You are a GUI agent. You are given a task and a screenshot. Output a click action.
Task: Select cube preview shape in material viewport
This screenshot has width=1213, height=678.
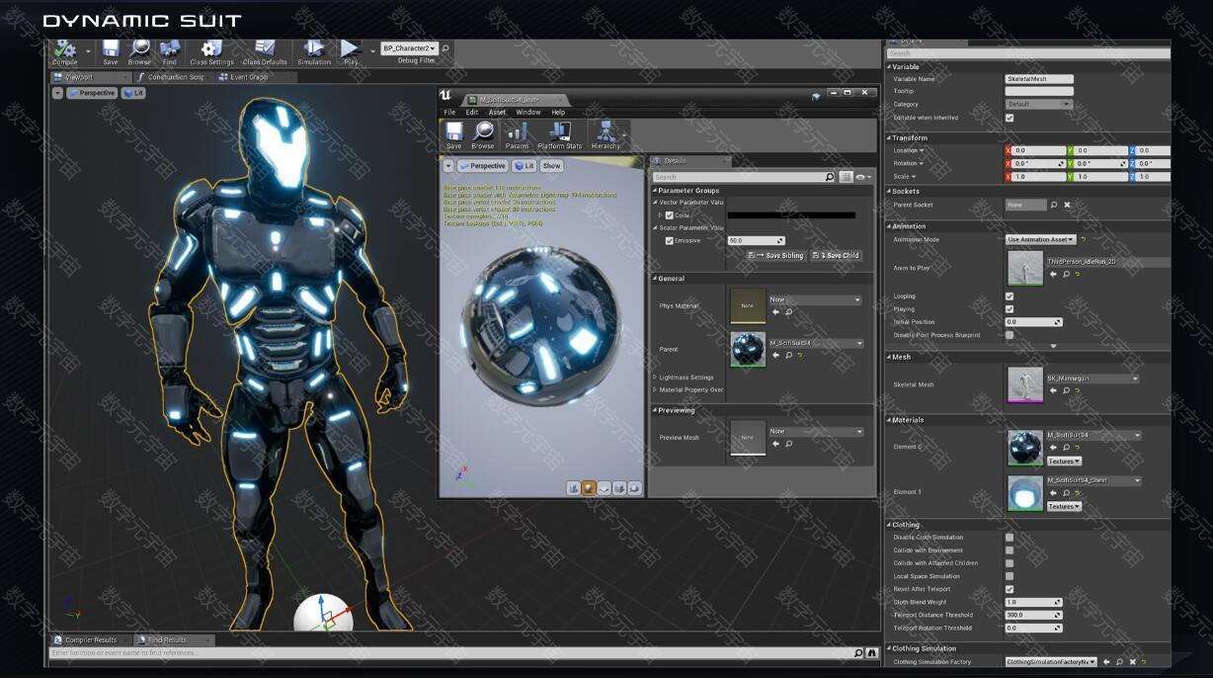[619, 488]
